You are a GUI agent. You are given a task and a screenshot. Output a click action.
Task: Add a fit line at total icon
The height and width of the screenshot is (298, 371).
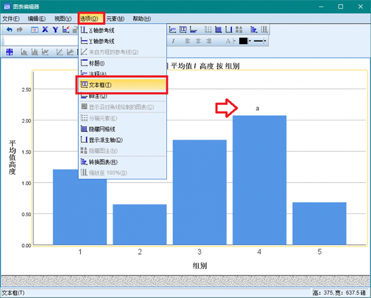click(x=59, y=52)
